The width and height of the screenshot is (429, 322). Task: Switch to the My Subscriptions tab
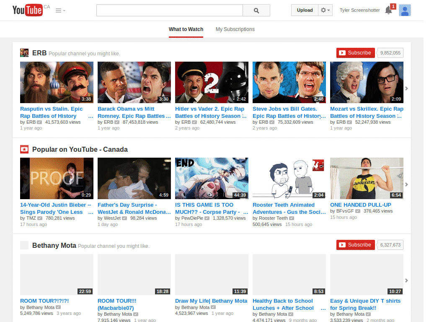coord(235,29)
